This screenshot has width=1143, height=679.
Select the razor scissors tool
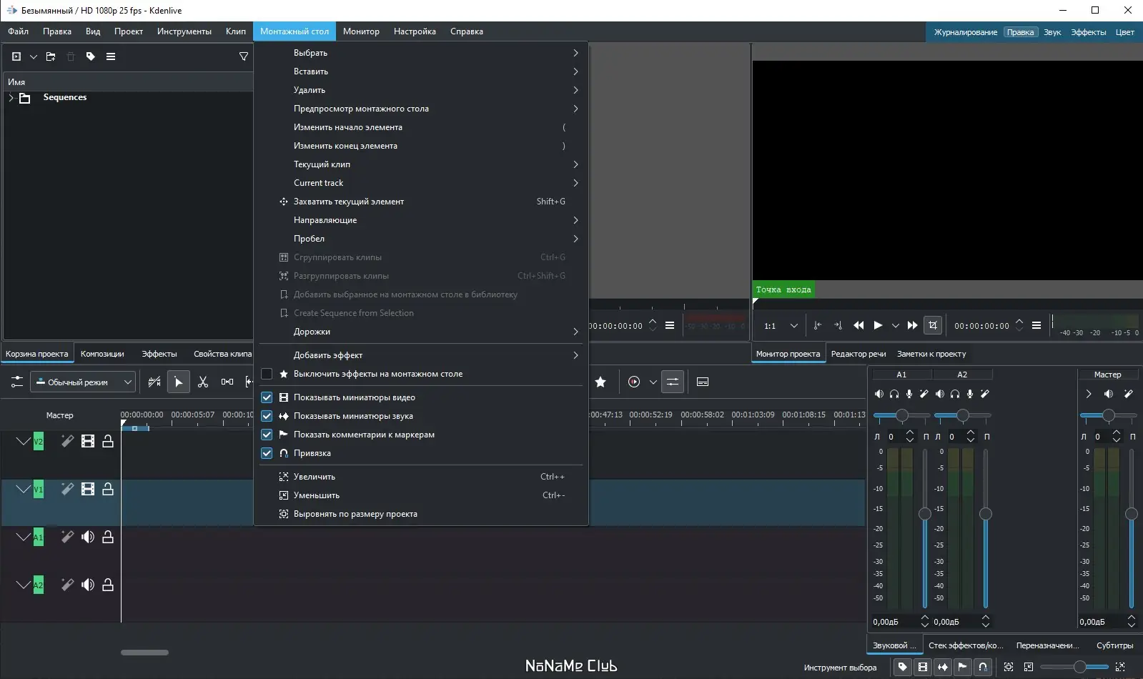(203, 382)
